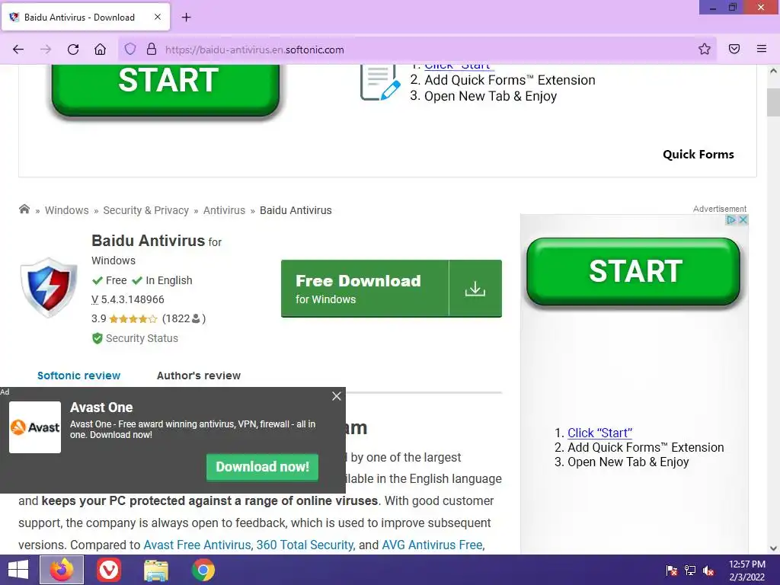Screen dimensions: 780x585
Task: Close the Baidu Antivirus tab
Action: (x=157, y=17)
